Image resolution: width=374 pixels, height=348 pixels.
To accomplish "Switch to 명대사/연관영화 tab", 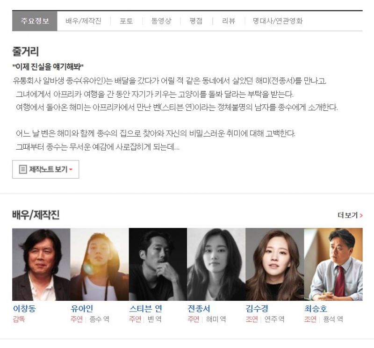I will (x=278, y=21).
